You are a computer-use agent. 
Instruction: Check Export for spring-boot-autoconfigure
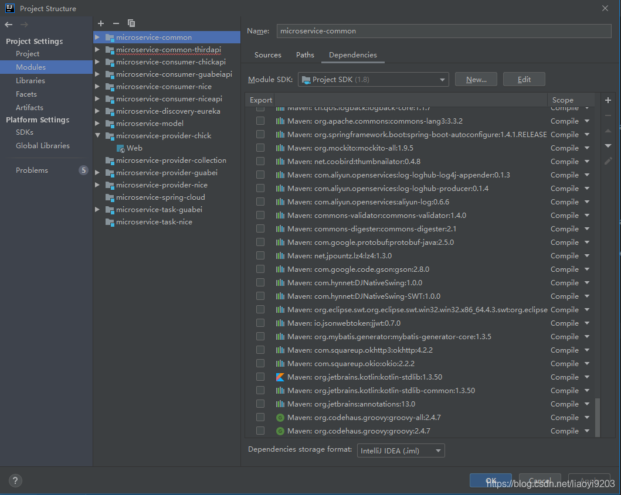pyautogui.click(x=260, y=134)
